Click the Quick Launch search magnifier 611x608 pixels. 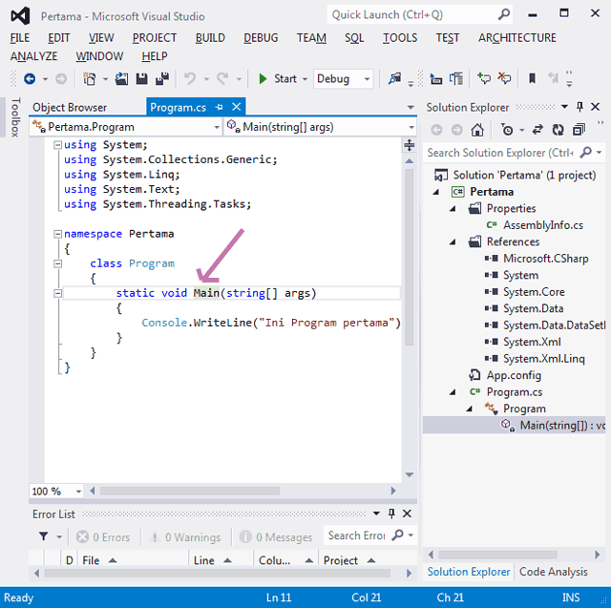[x=504, y=15]
